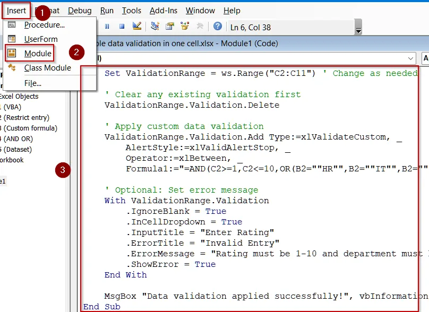The width and height of the screenshot is (429, 312).
Task: Click the '.ShowError = True' line
Action: pyautogui.click(x=171, y=264)
